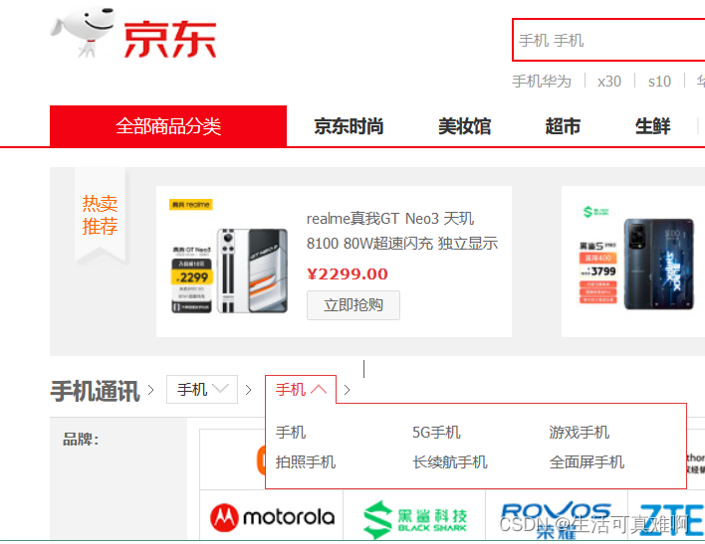
Task: Choose 5G手机 from dropdown list
Action: pyautogui.click(x=436, y=433)
